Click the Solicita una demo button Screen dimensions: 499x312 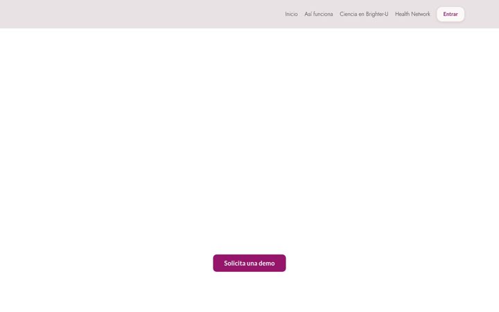(x=249, y=263)
